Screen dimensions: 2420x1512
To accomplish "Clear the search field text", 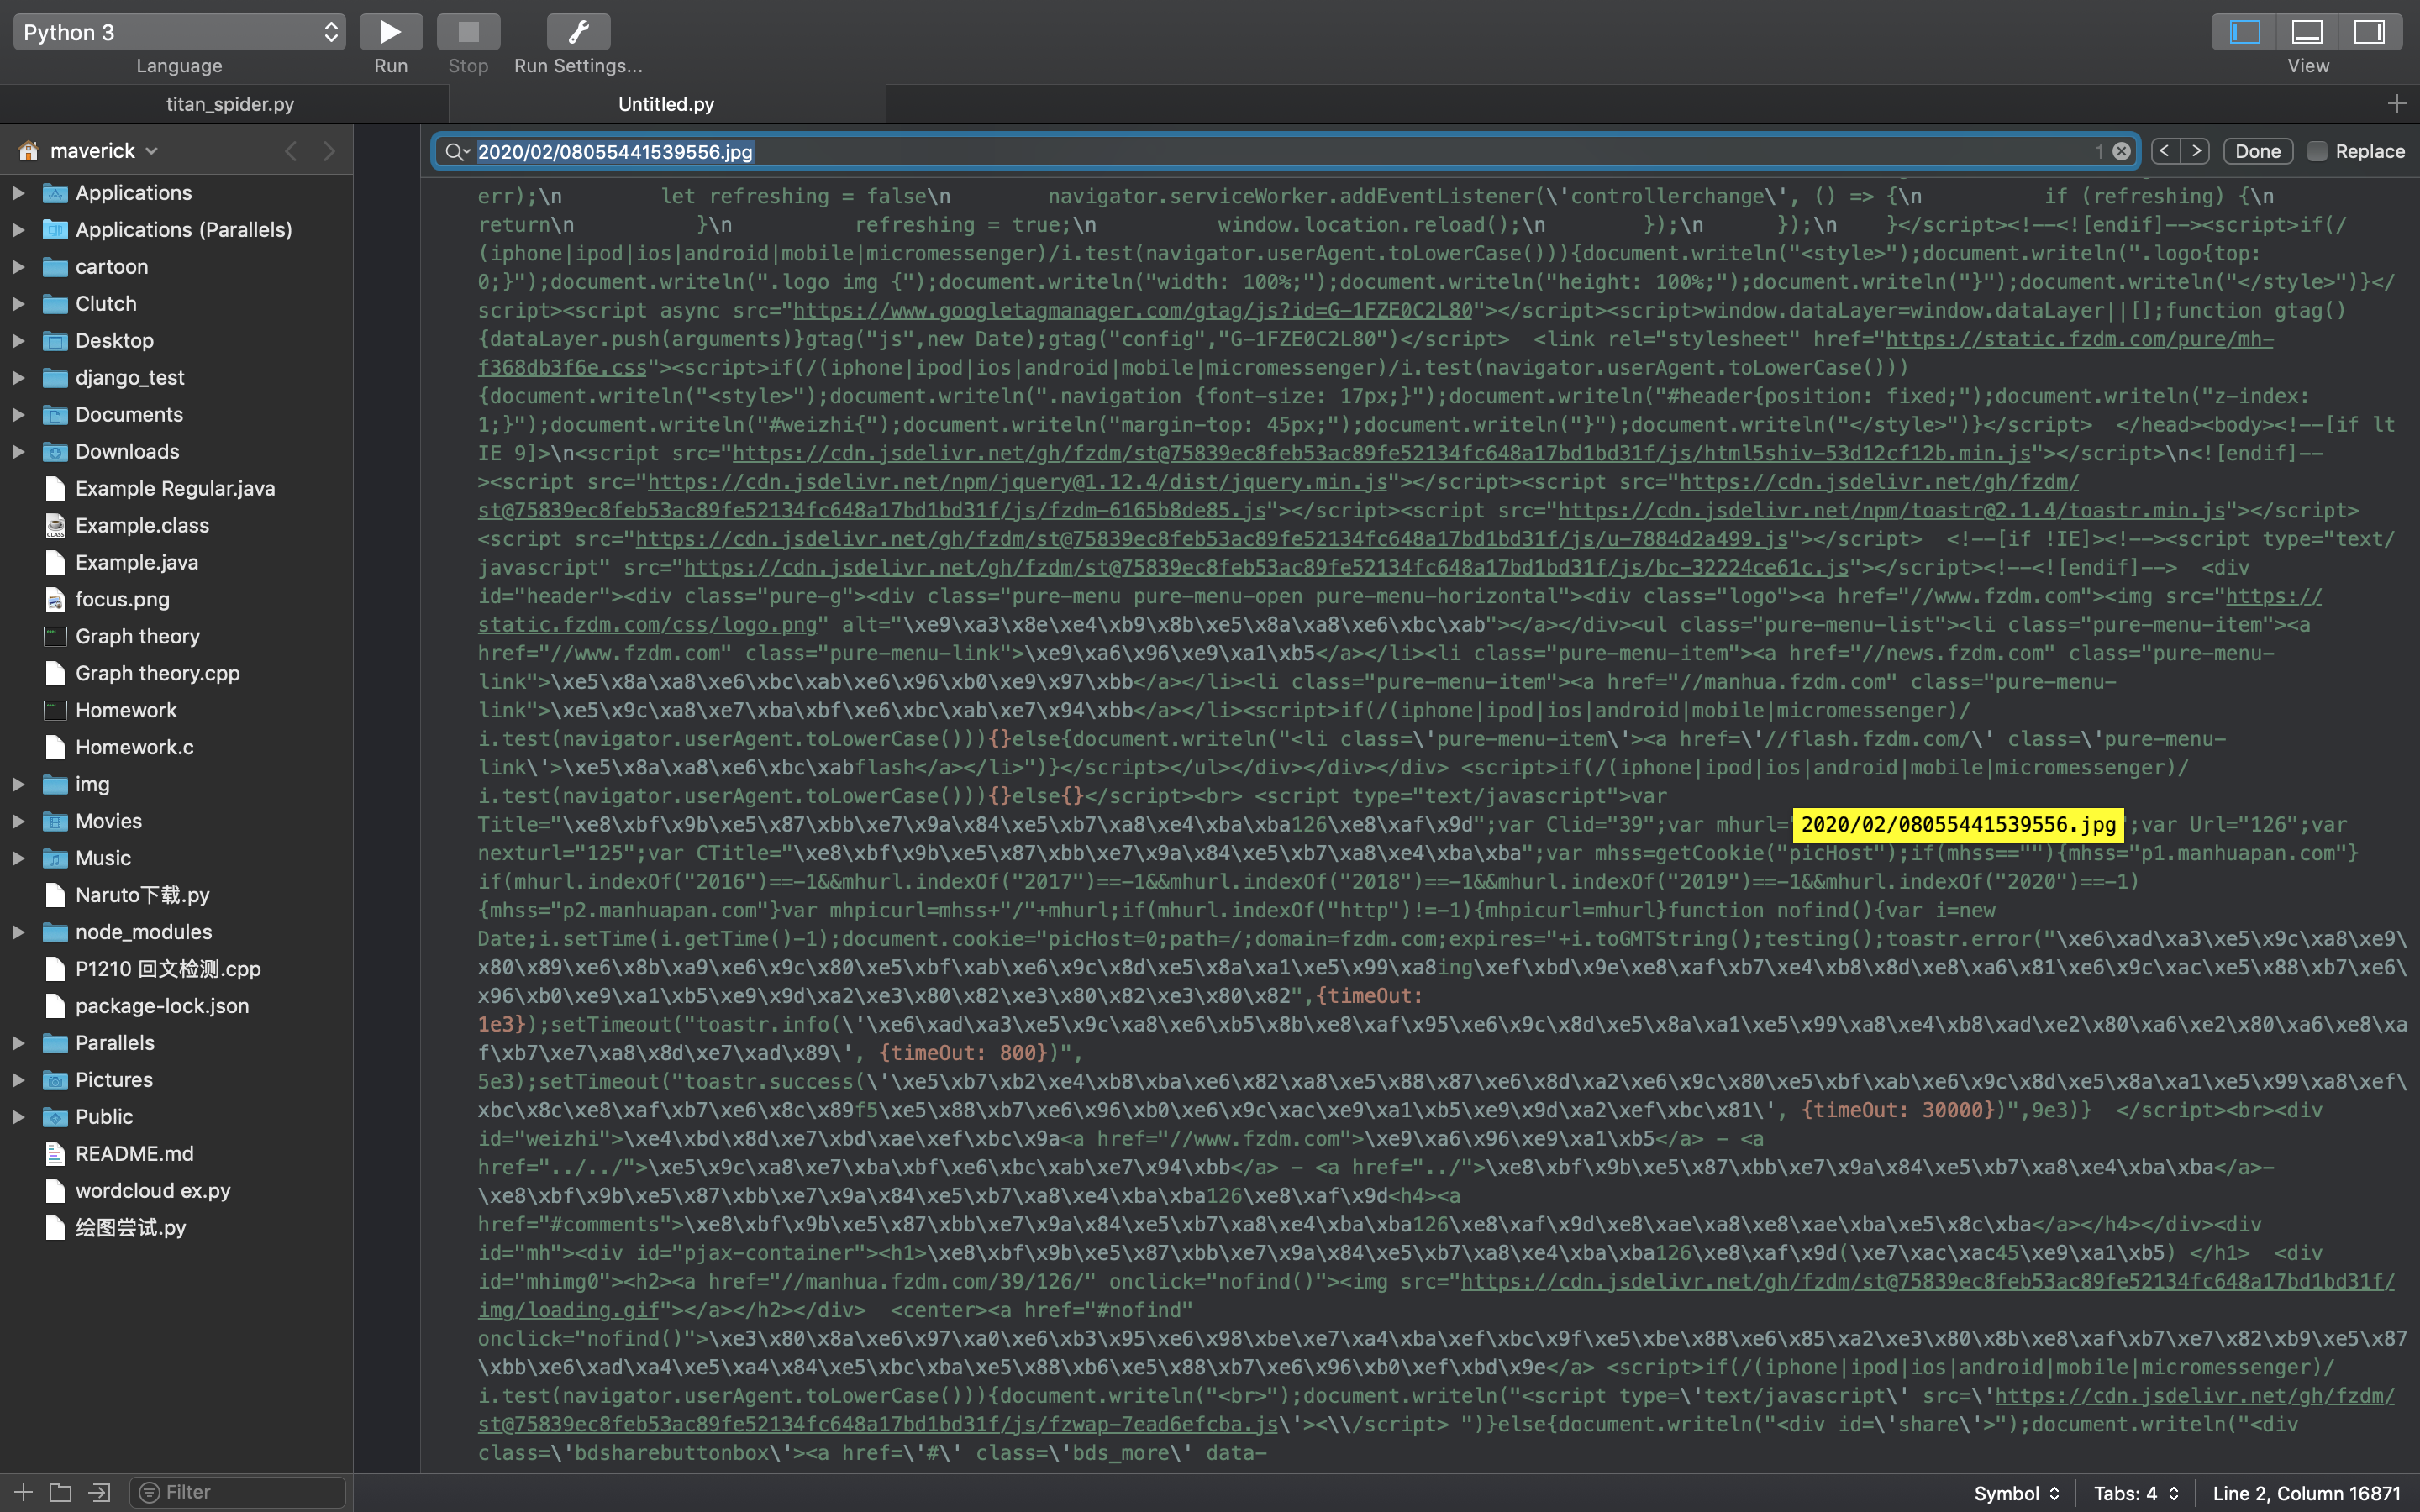I will pyautogui.click(x=2121, y=151).
